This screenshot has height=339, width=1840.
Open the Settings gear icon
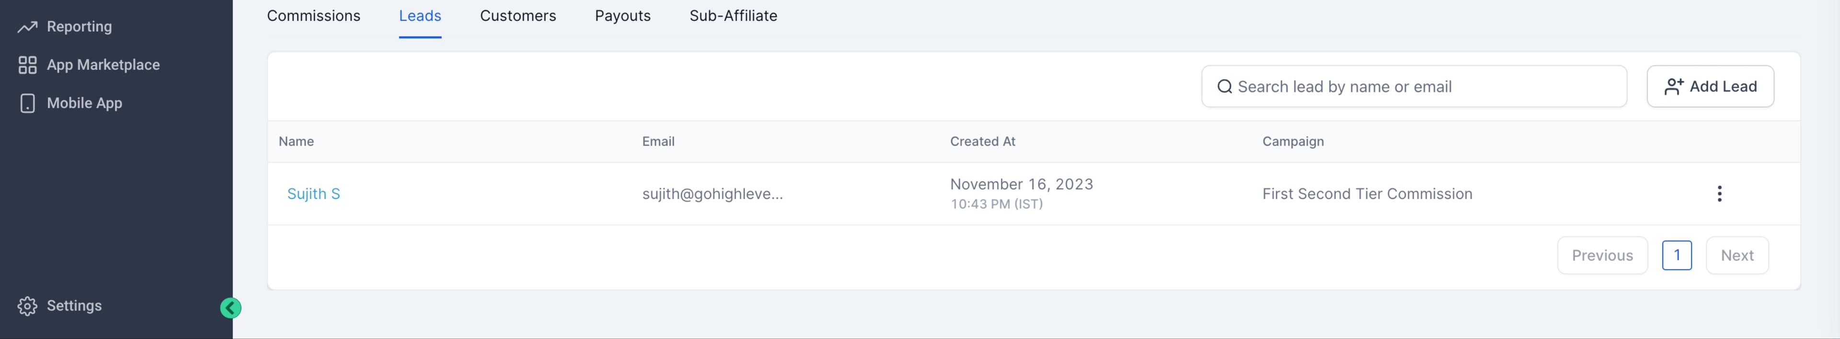(x=27, y=306)
